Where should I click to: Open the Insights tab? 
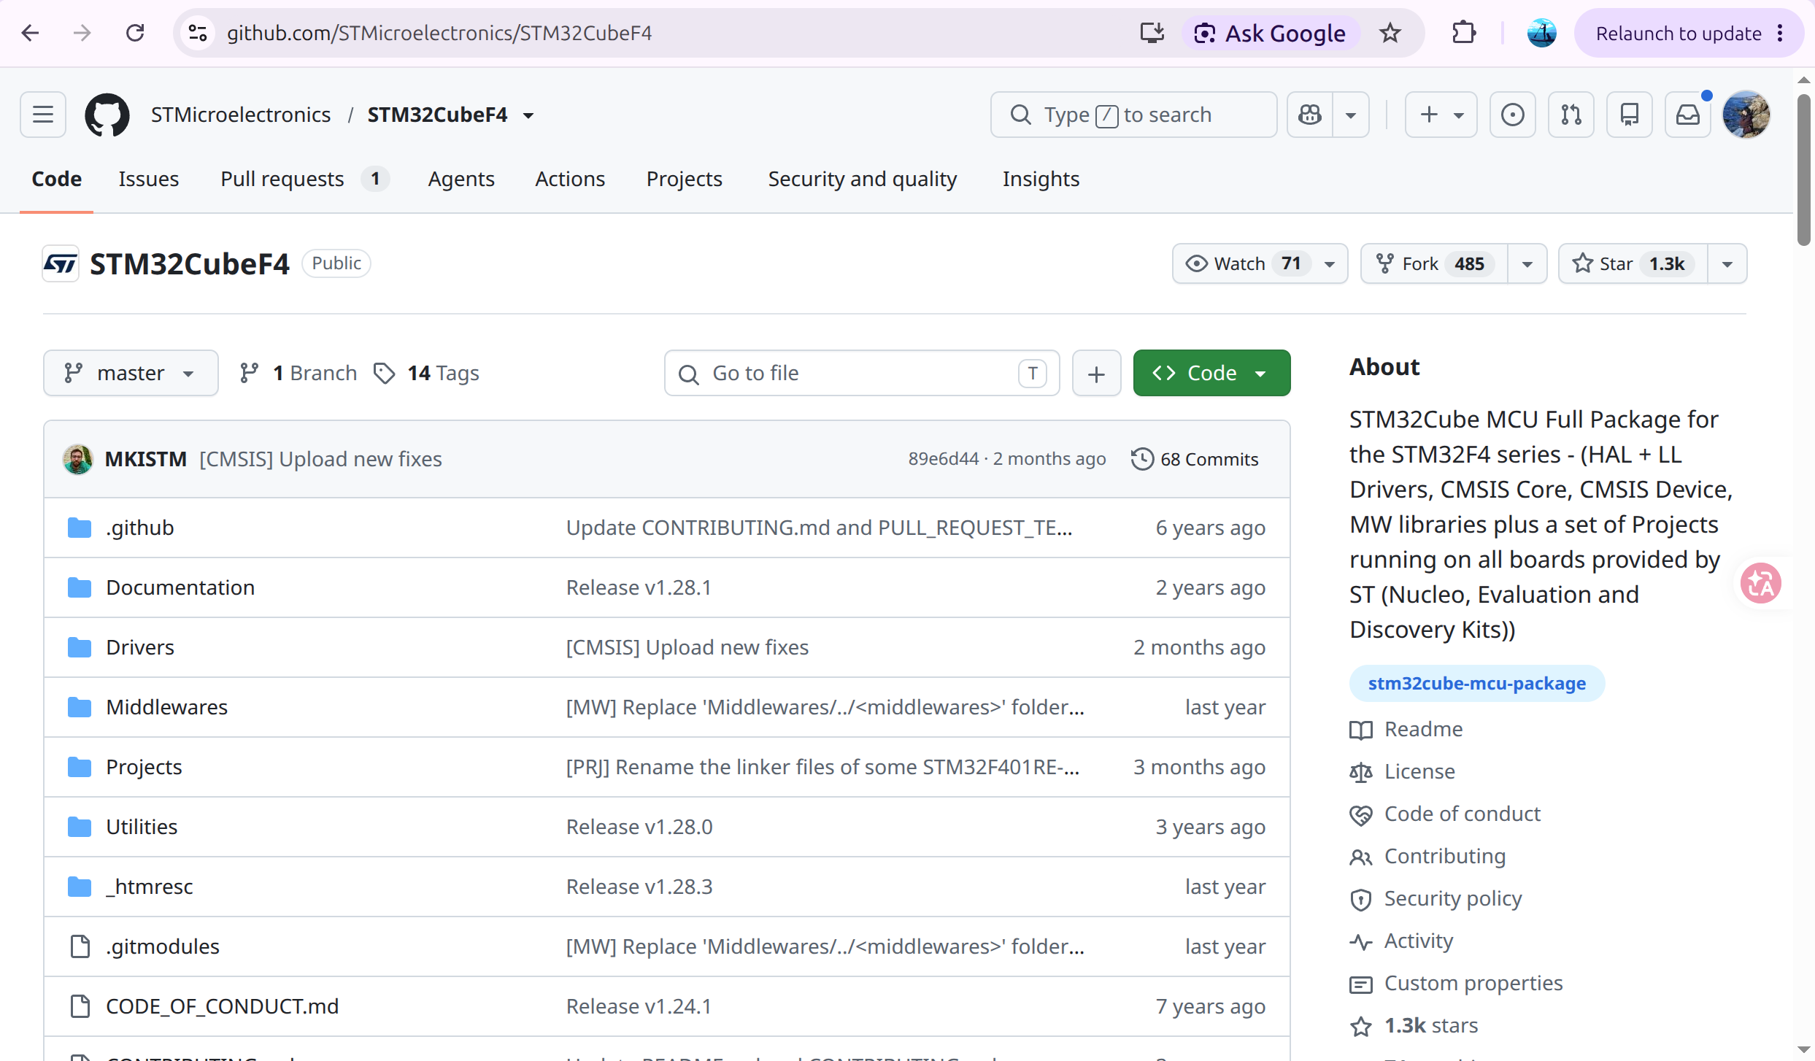pos(1041,179)
